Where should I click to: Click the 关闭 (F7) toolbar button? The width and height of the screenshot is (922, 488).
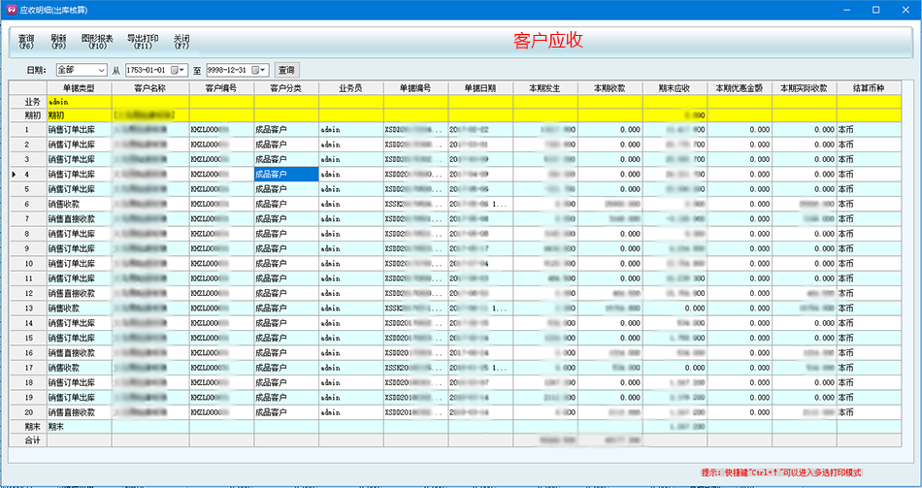[181, 41]
